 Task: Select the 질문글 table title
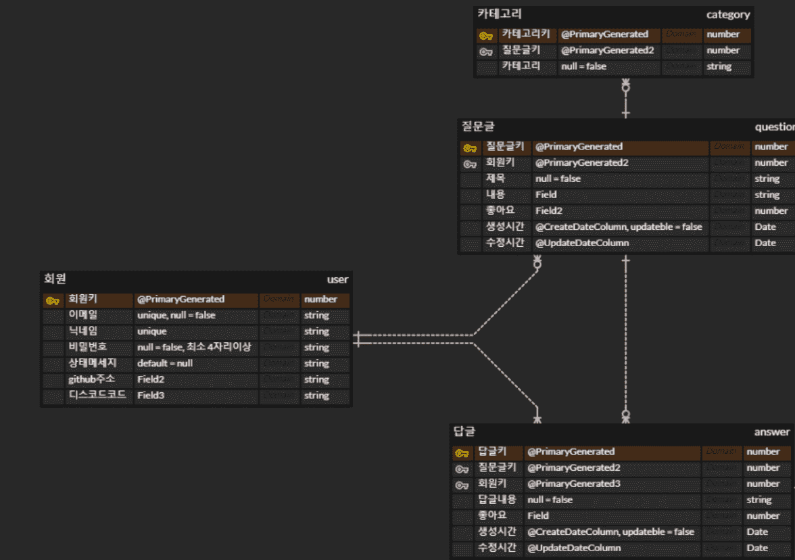477,126
